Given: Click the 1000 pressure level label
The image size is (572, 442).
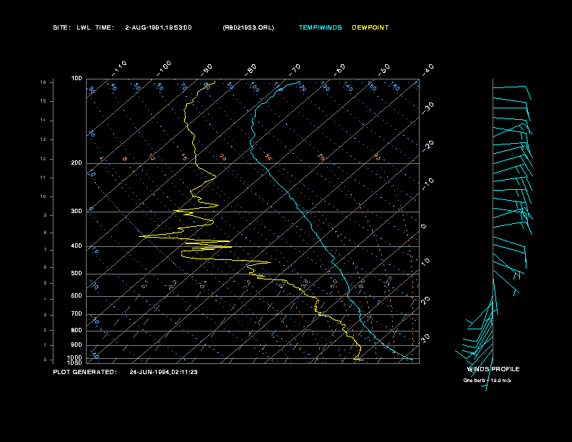Looking at the screenshot, I should (x=75, y=357).
